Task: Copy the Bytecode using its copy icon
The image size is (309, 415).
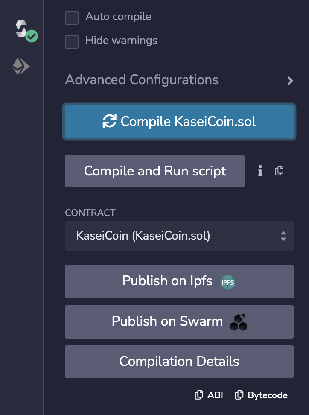Action: pos(240,395)
